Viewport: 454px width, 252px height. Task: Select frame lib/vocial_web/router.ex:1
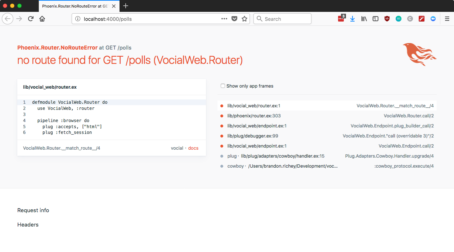click(327, 106)
